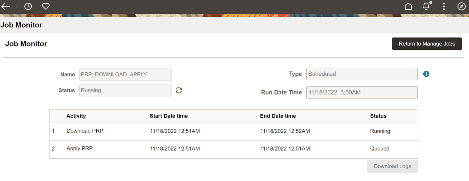469x181 pixels.
Task: Open the notifications bell
Action: 426,7
